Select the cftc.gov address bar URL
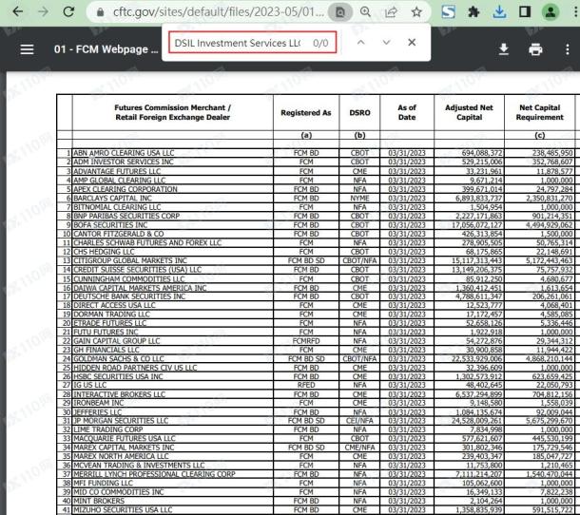 pos(219,12)
